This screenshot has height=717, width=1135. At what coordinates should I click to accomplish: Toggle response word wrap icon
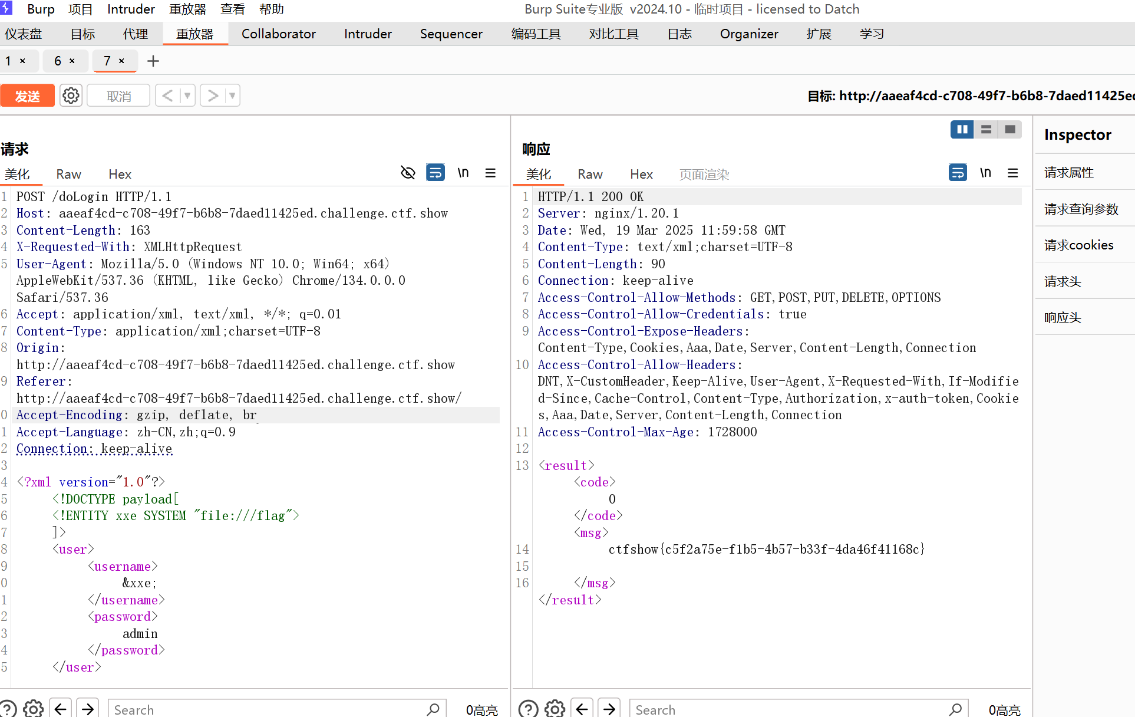[x=958, y=173]
